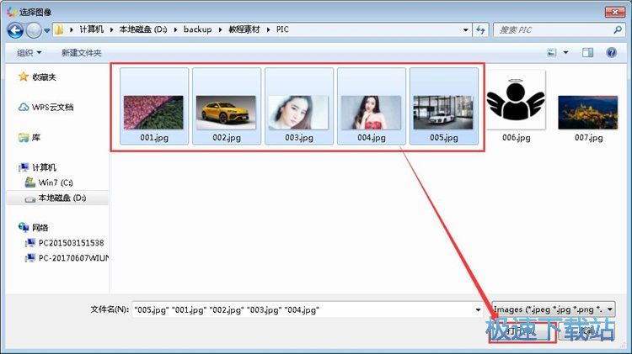Viewport: 632px width, 354px height.
Task: Select 教程素材 in the address breadcrumb
Action: click(x=244, y=29)
